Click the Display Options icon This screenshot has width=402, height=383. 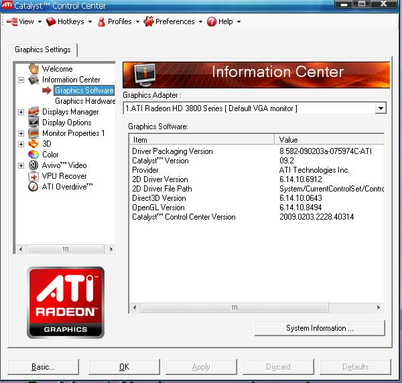(33, 123)
